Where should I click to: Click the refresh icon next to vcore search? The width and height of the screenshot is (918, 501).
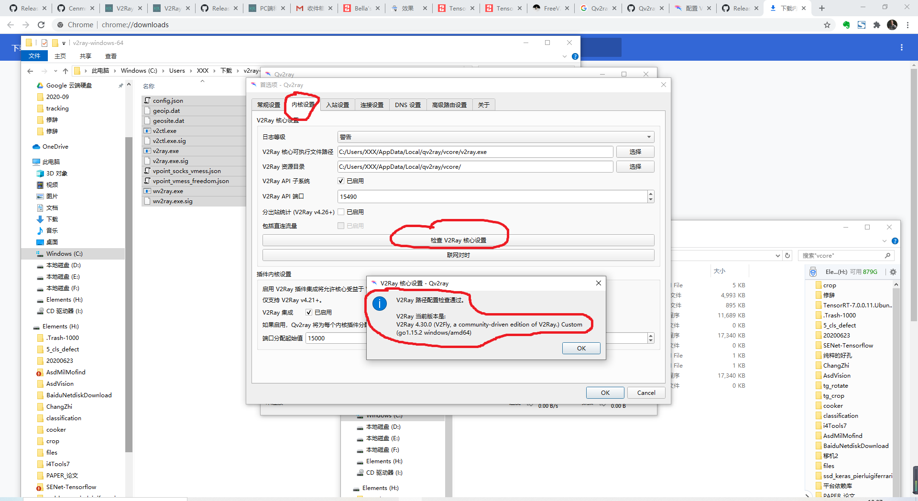coord(787,256)
